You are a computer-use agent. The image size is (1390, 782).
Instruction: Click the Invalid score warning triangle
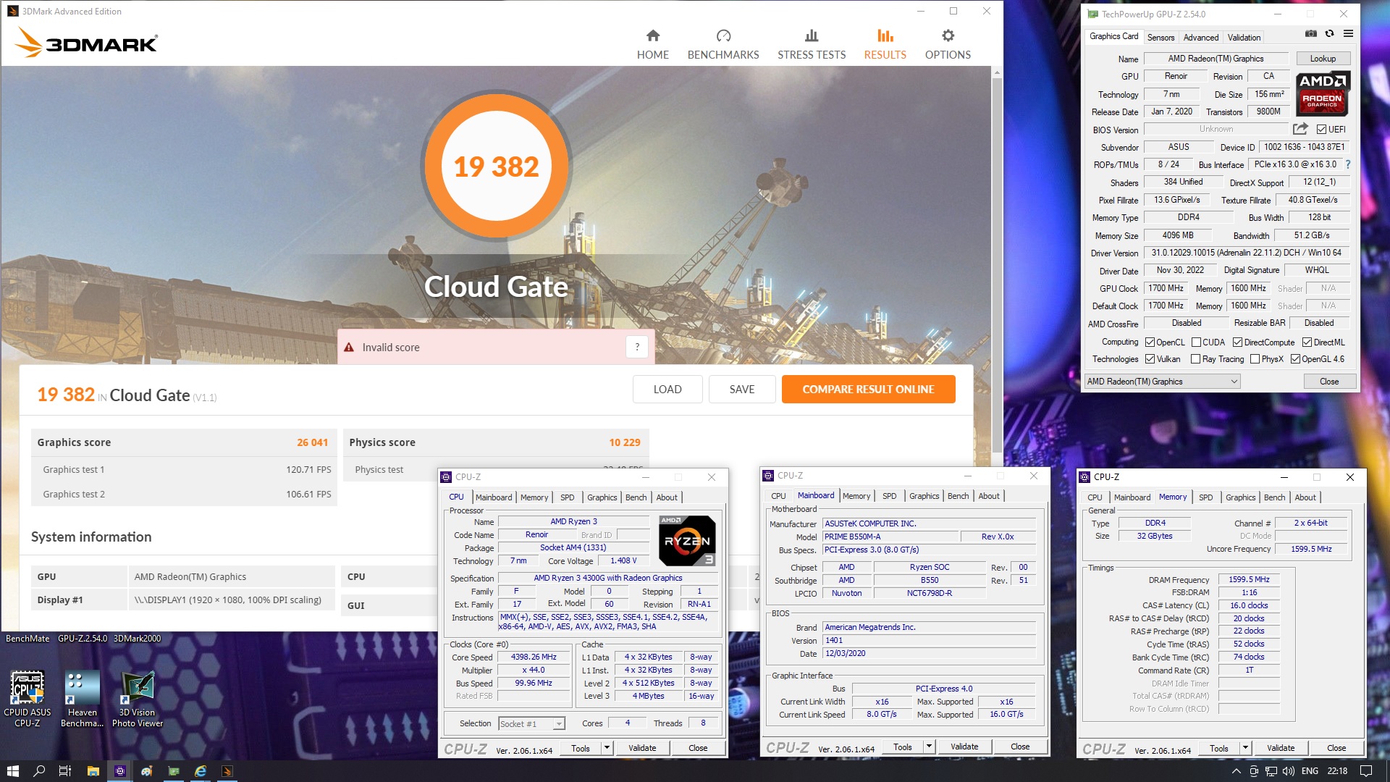(x=349, y=348)
